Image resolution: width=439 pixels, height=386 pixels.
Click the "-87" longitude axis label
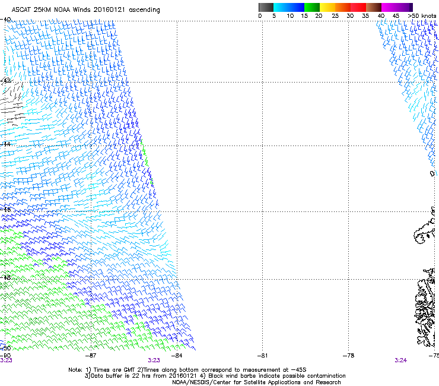pos(91,356)
